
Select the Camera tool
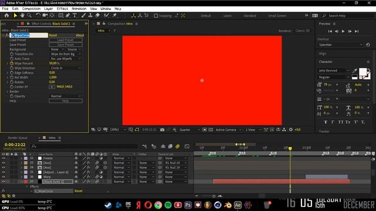[x=45, y=16]
